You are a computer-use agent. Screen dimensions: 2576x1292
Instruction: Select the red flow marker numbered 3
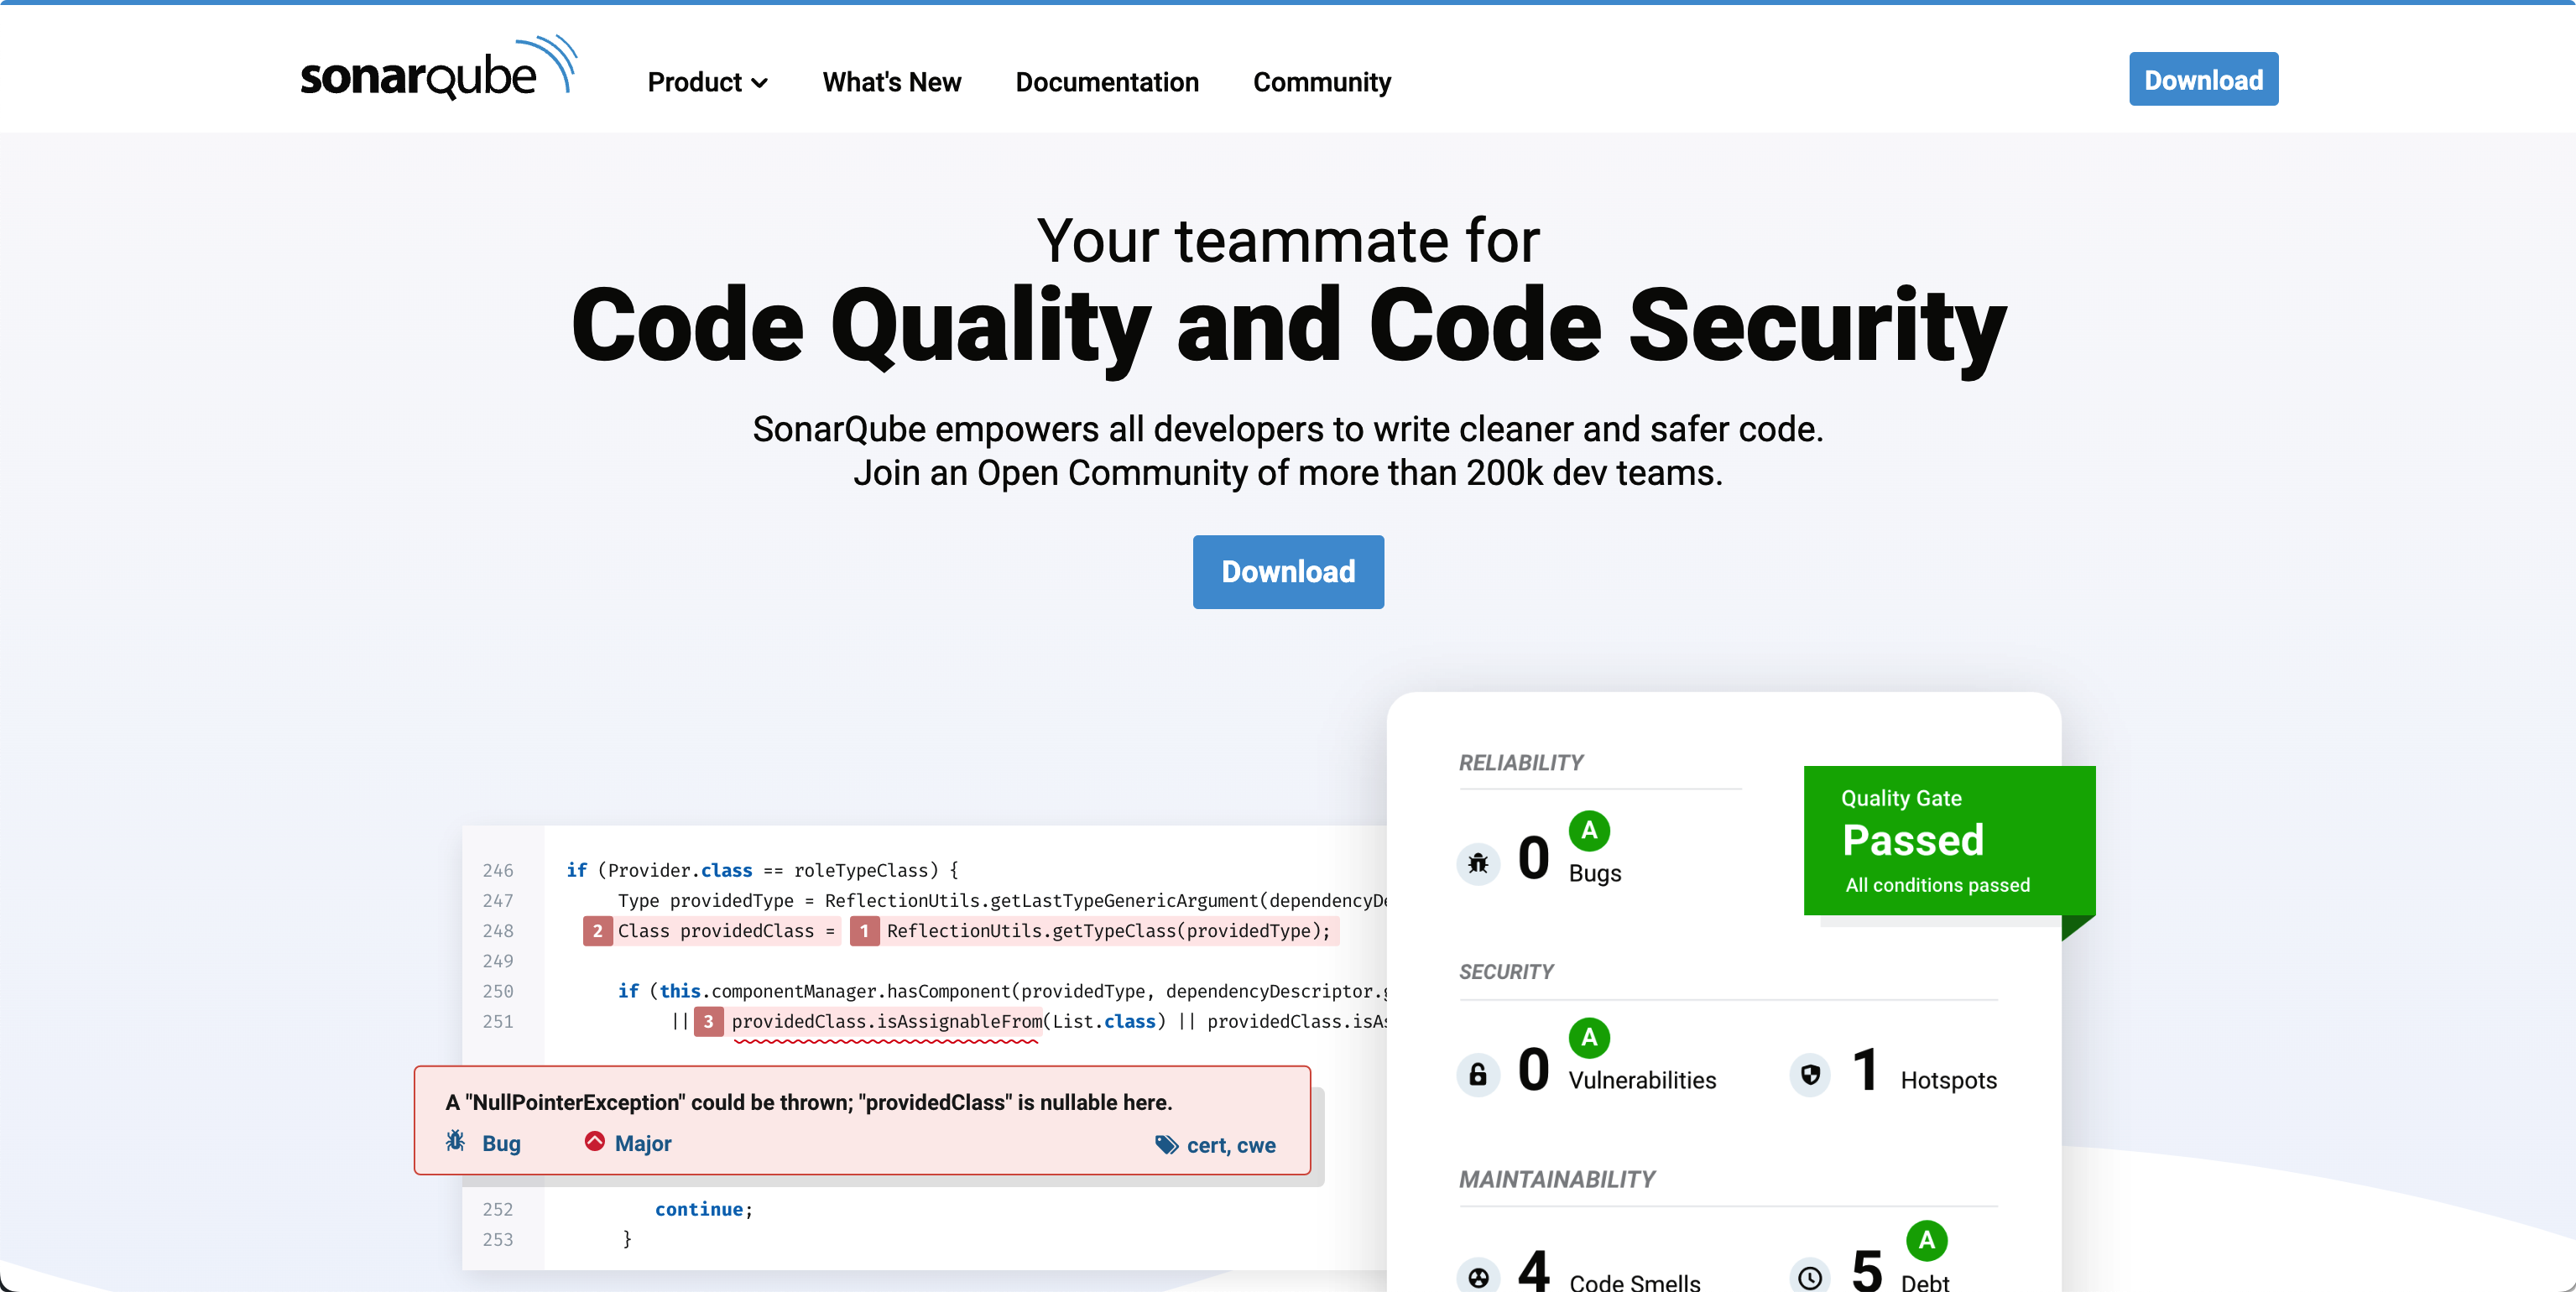tap(708, 1021)
